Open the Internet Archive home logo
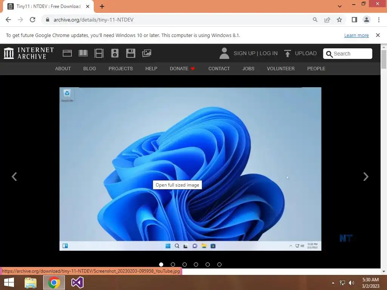Image resolution: width=387 pixels, height=290 pixels. tap(29, 53)
